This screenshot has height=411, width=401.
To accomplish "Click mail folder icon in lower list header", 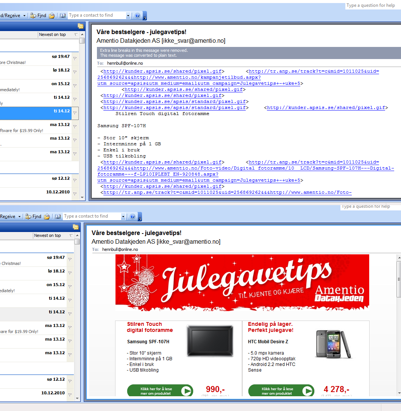I will (x=75, y=227).
